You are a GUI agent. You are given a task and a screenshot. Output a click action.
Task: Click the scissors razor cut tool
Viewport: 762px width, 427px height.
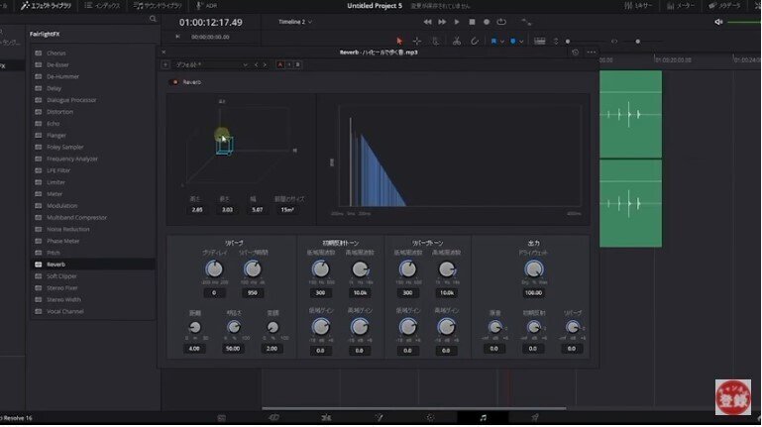tap(457, 42)
